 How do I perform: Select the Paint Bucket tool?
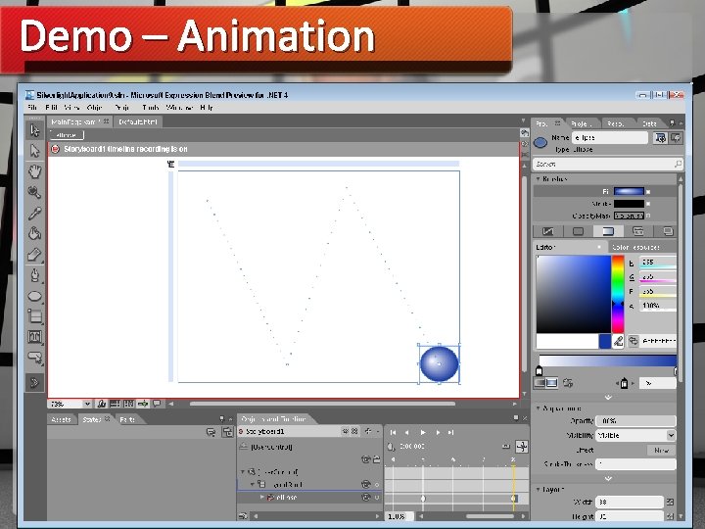(34, 233)
